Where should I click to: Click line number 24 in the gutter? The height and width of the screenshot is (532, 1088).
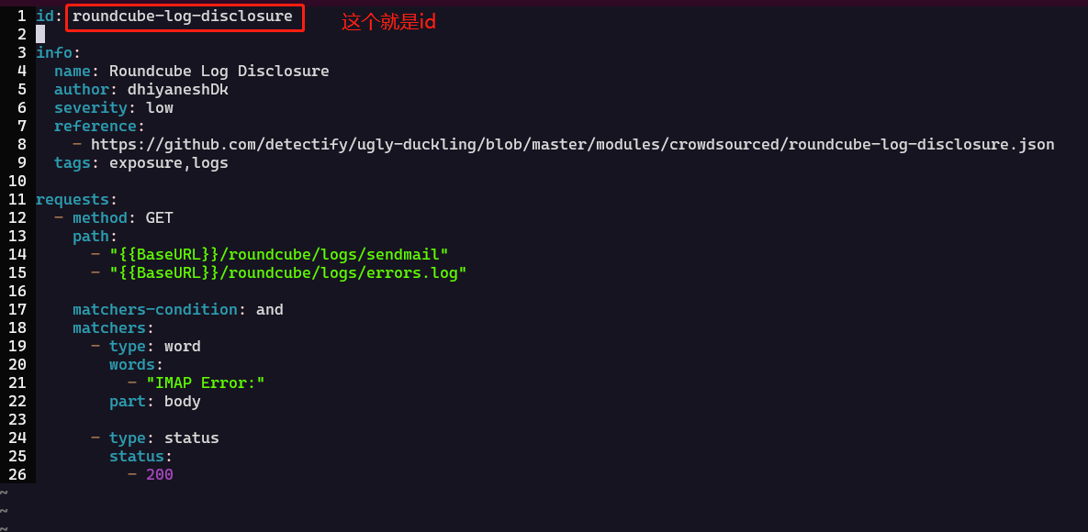point(17,438)
